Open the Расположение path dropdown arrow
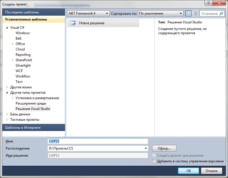 (x=146, y=148)
